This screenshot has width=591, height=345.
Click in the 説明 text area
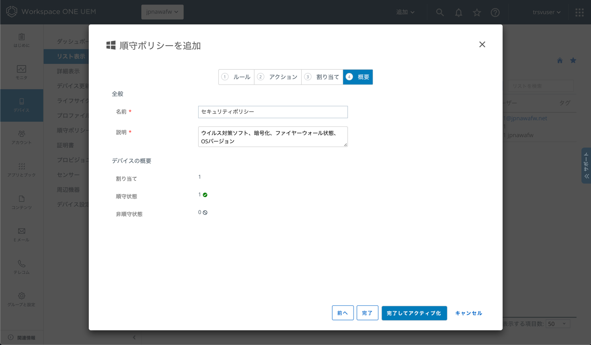coord(273,137)
